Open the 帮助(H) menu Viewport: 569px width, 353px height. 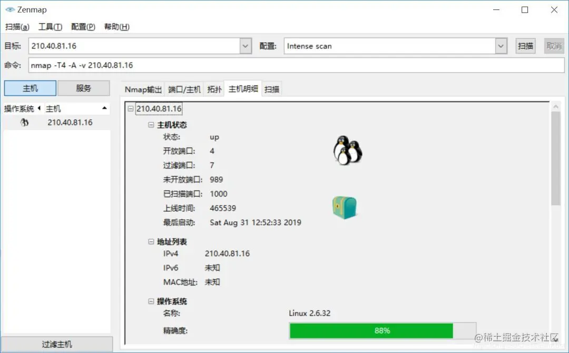pyautogui.click(x=116, y=27)
